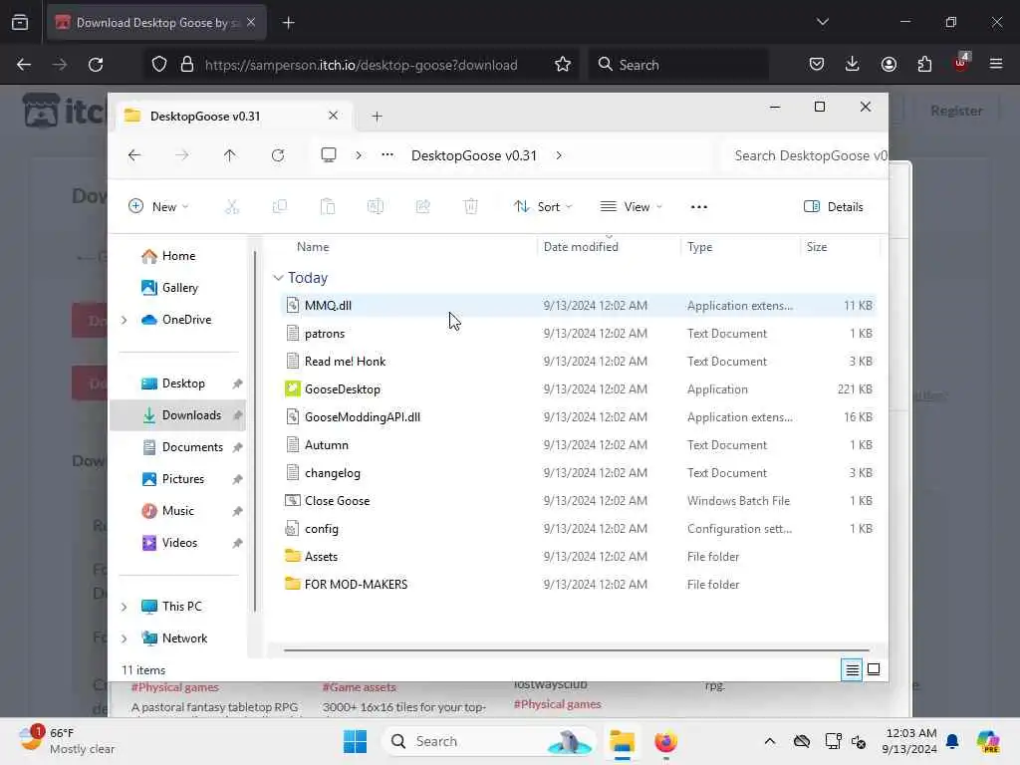The image size is (1020, 765).
Task: Expand chevron after DesktopGoose v0.31 breadcrumb
Action: coord(559,155)
